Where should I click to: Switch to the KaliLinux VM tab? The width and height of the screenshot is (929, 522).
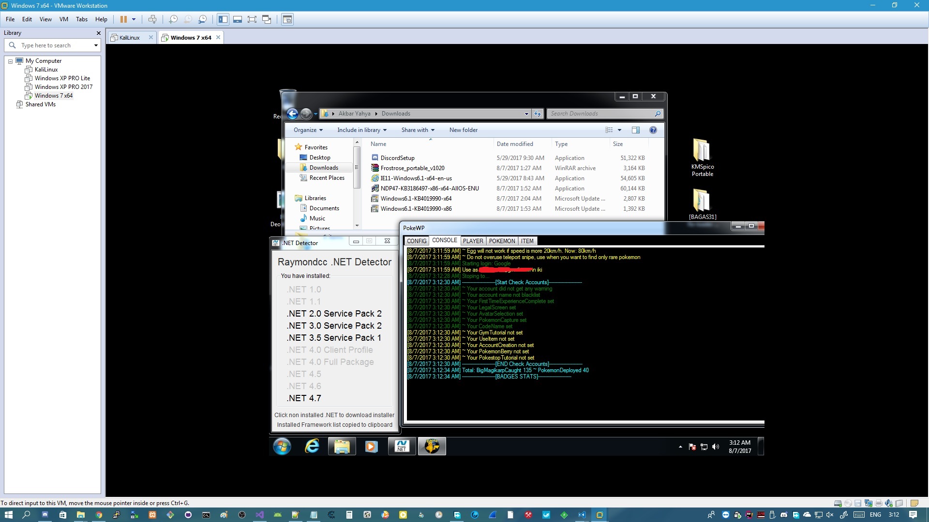point(129,37)
